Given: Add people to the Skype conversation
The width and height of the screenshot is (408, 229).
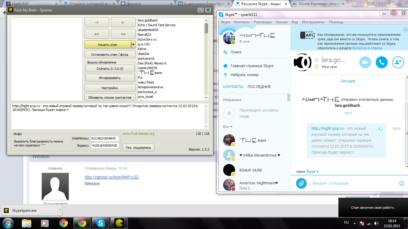Looking at the screenshot, I should 398,62.
